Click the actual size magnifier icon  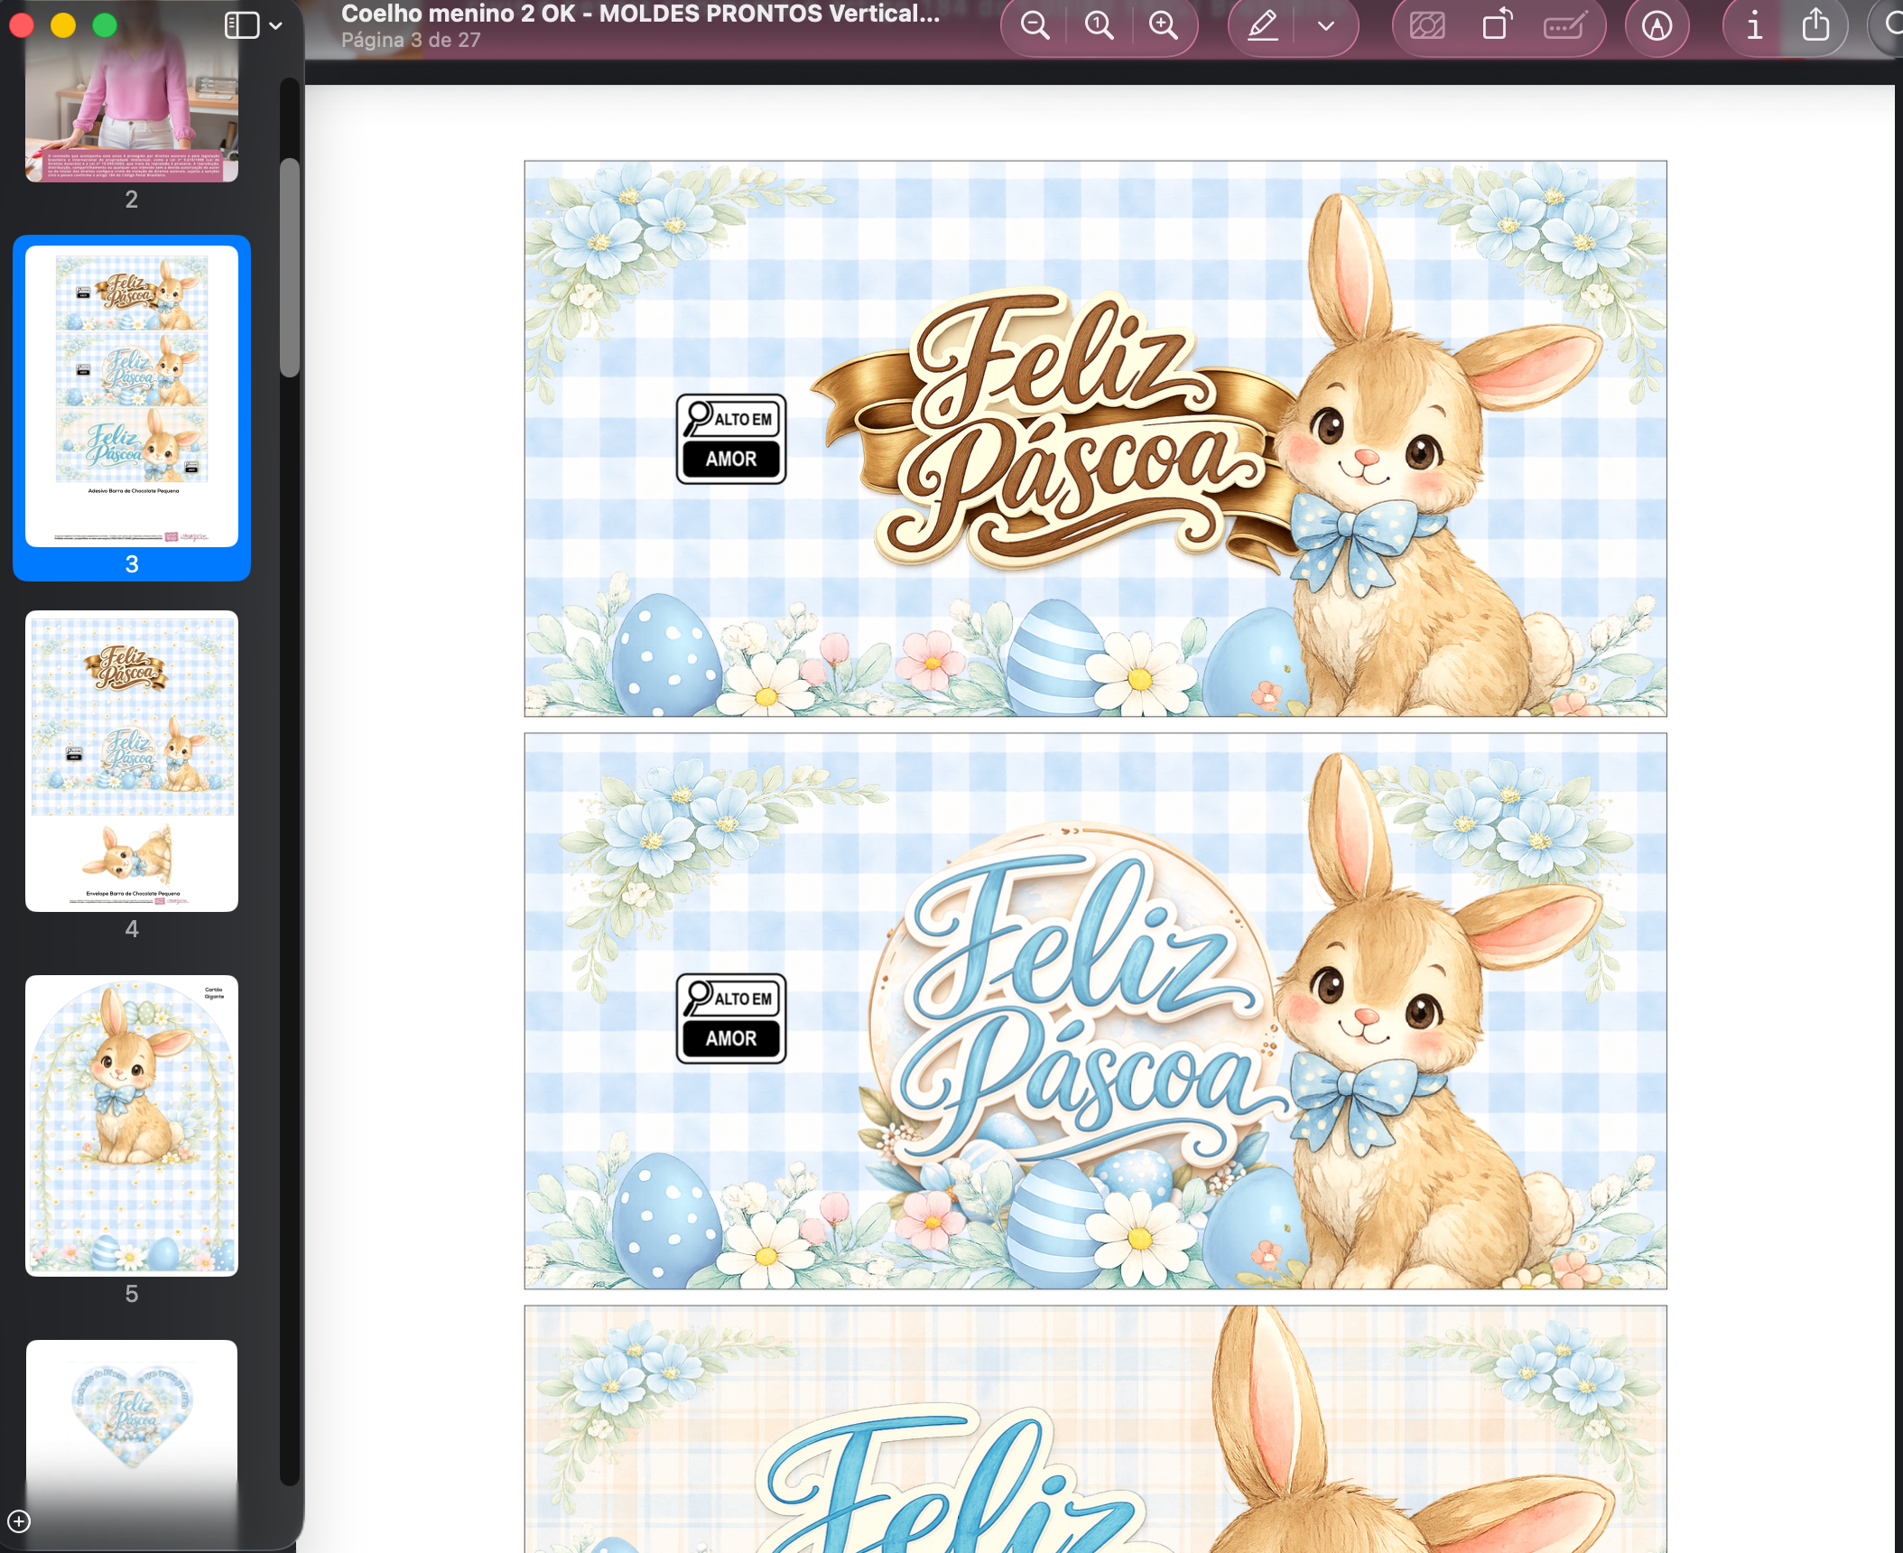(1099, 26)
